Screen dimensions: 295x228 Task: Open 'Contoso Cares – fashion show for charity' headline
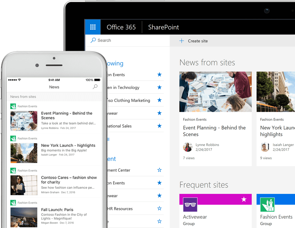tap(69, 180)
